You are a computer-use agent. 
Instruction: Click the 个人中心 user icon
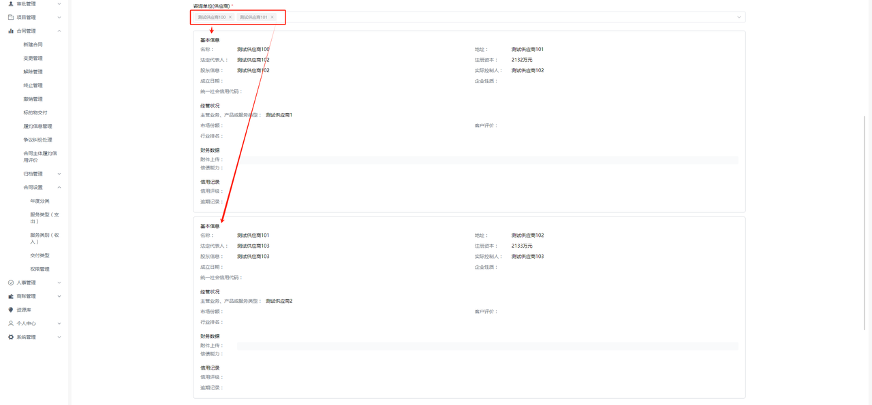(x=11, y=323)
